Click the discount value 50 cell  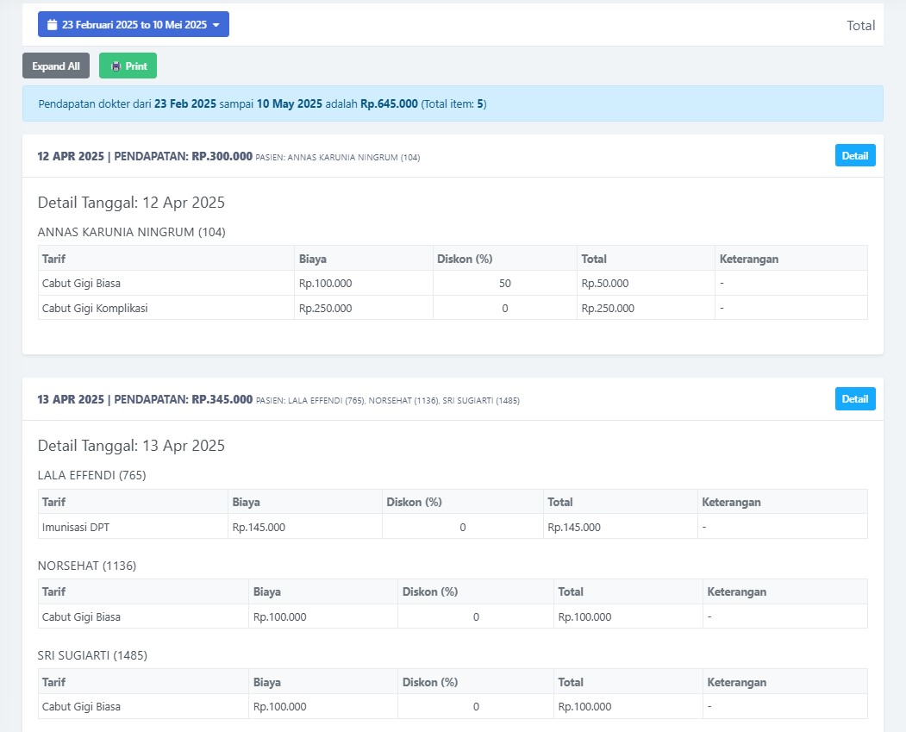(x=504, y=284)
